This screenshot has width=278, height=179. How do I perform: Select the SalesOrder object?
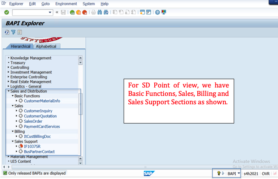pos(33,121)
